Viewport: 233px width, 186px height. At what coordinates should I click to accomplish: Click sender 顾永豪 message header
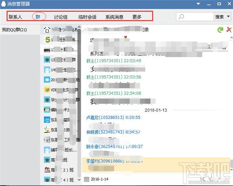[115, 147]
